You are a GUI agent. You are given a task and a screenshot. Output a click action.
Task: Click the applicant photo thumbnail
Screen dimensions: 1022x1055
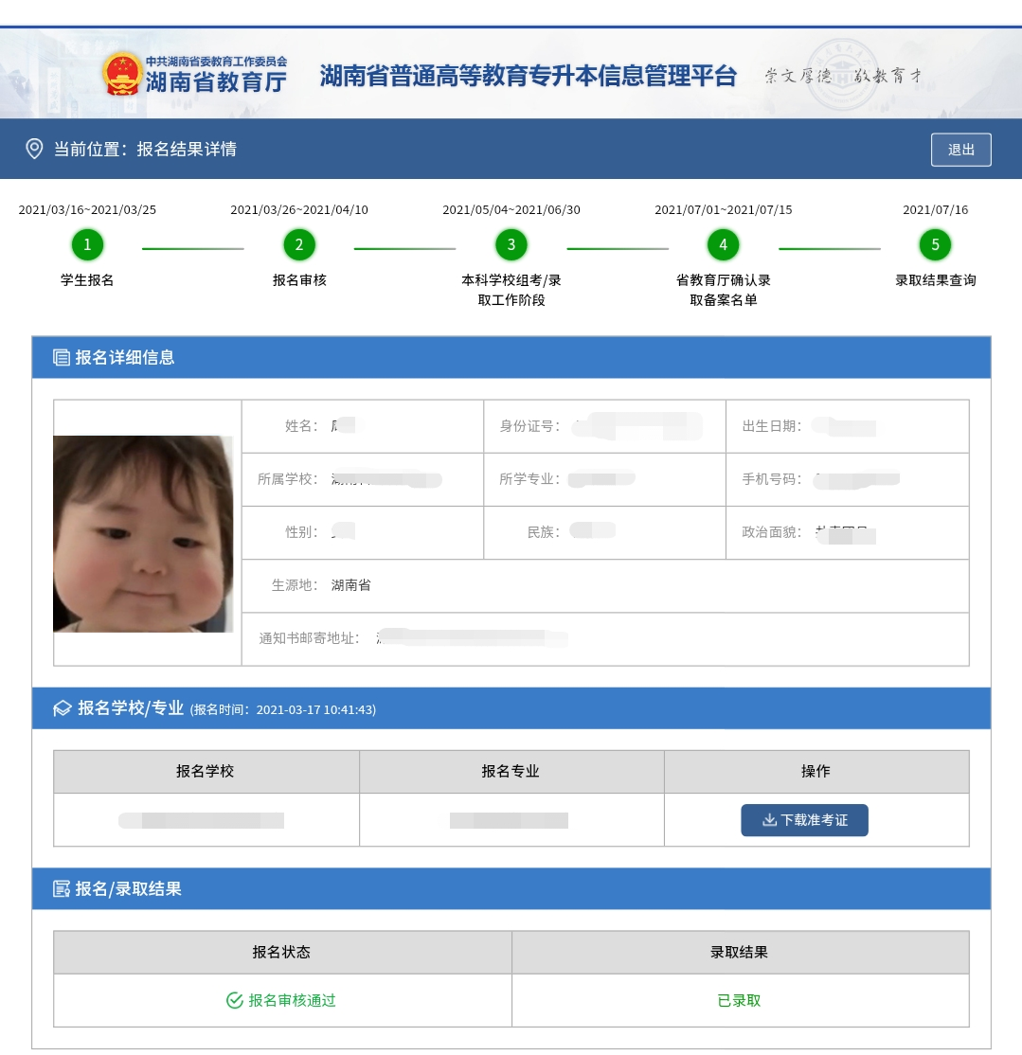[143, 533]
